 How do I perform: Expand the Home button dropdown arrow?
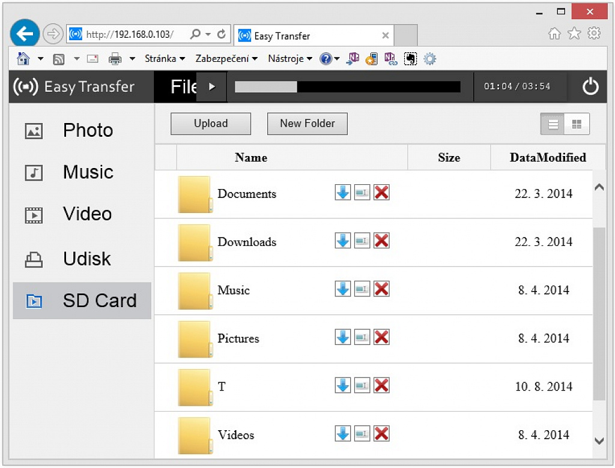coord(40,59)
